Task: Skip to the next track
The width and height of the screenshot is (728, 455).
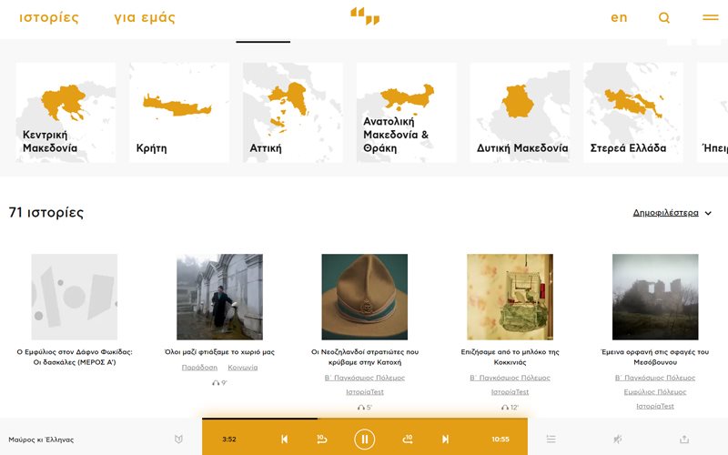Action: 445,440
